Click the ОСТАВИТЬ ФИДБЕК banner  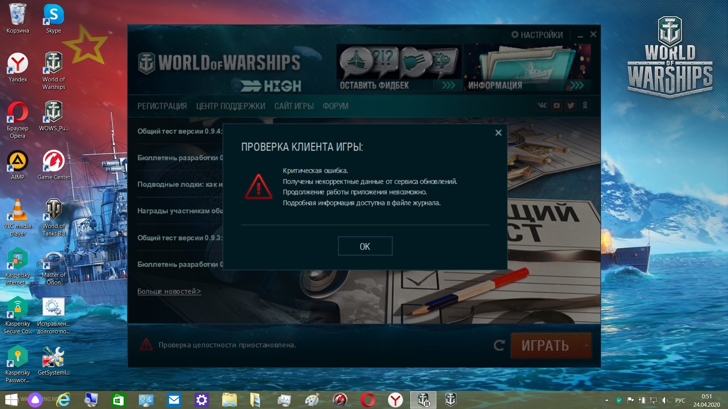click(x=399, y=68)
